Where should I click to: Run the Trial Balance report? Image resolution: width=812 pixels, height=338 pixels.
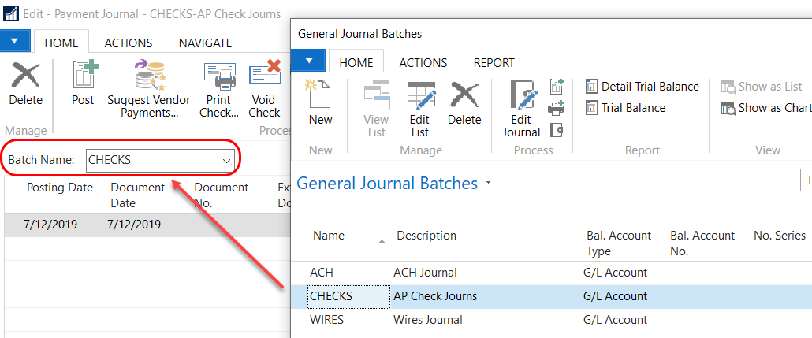pos(625,108)
